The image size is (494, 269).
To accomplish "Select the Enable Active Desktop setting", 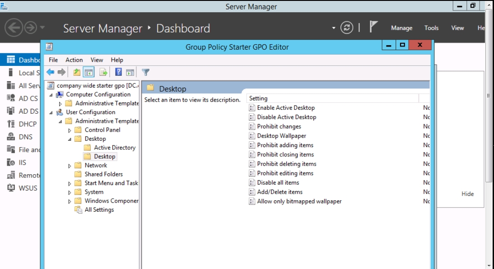I will (286, 108).
